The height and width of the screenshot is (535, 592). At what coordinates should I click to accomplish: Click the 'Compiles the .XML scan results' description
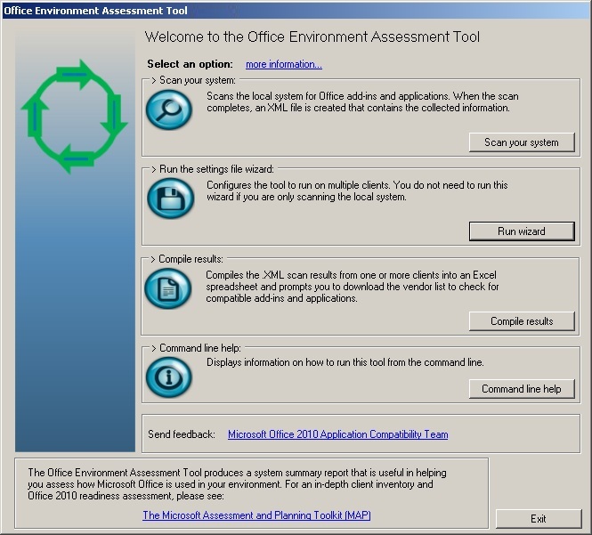point(353,287)
